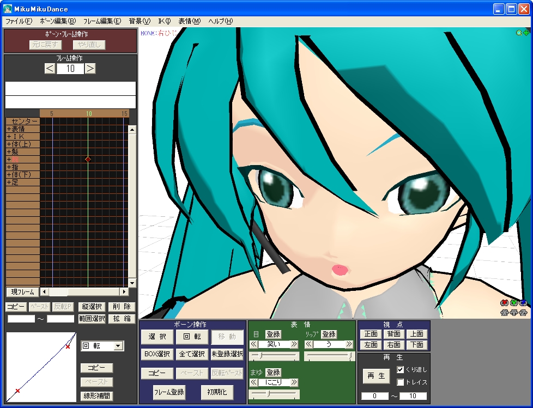Screen dimensions: 533x408
Task: Switch to 右面 right view
Action: click(393, 345)
